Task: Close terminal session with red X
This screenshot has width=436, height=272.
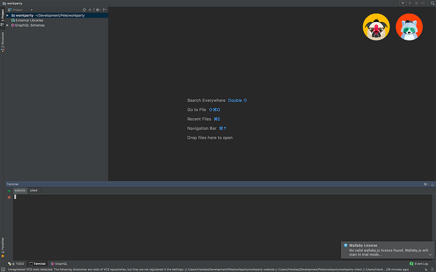Action: (x=9, y=197)
